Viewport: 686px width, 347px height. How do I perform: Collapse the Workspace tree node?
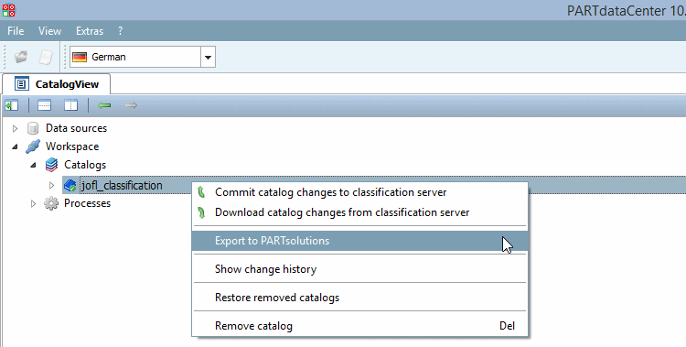pos(15,146)
